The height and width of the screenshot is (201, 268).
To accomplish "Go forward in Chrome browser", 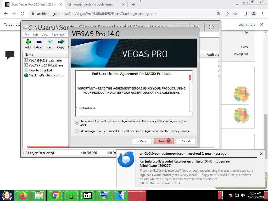I will (x=14, y=14).
